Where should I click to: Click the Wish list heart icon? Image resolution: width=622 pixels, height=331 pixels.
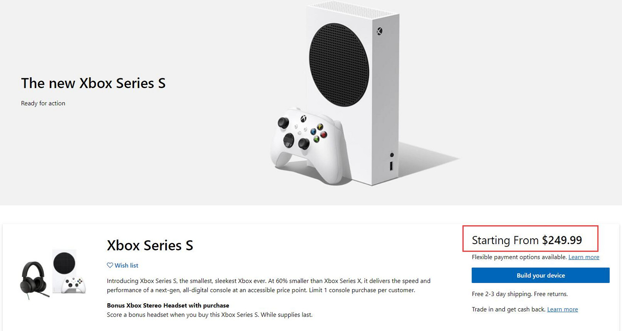click(x=110, y=265)
